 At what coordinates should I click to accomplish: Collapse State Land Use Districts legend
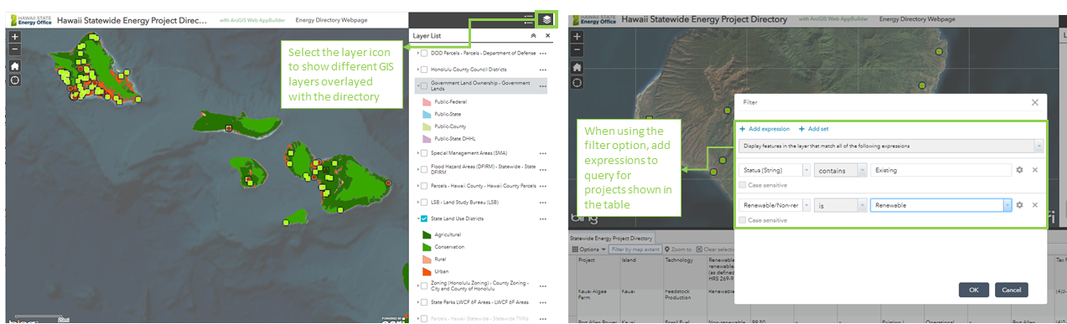tap(417, 219)
